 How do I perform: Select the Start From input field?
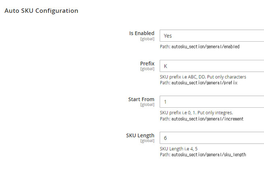(212, 102)
